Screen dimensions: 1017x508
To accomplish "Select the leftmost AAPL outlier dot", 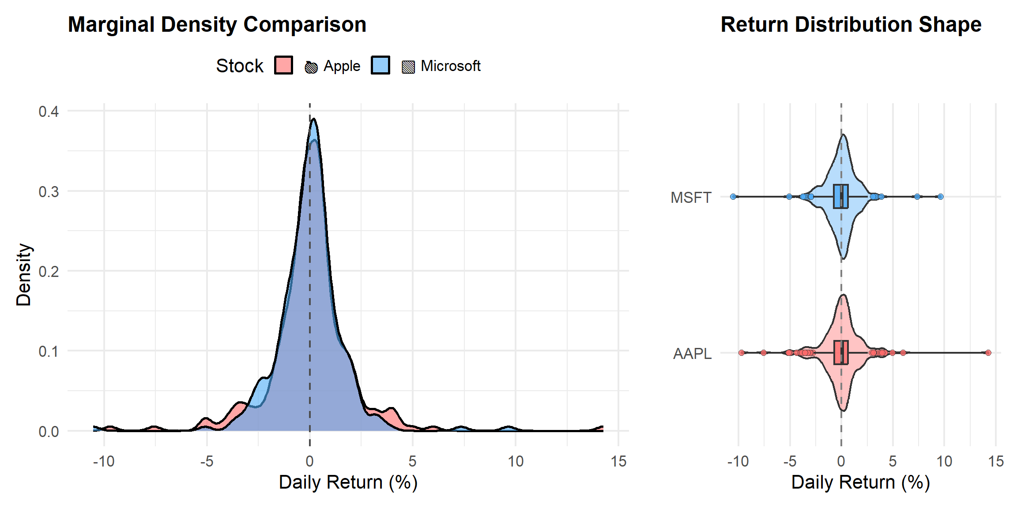I will (x=742, y=353).
